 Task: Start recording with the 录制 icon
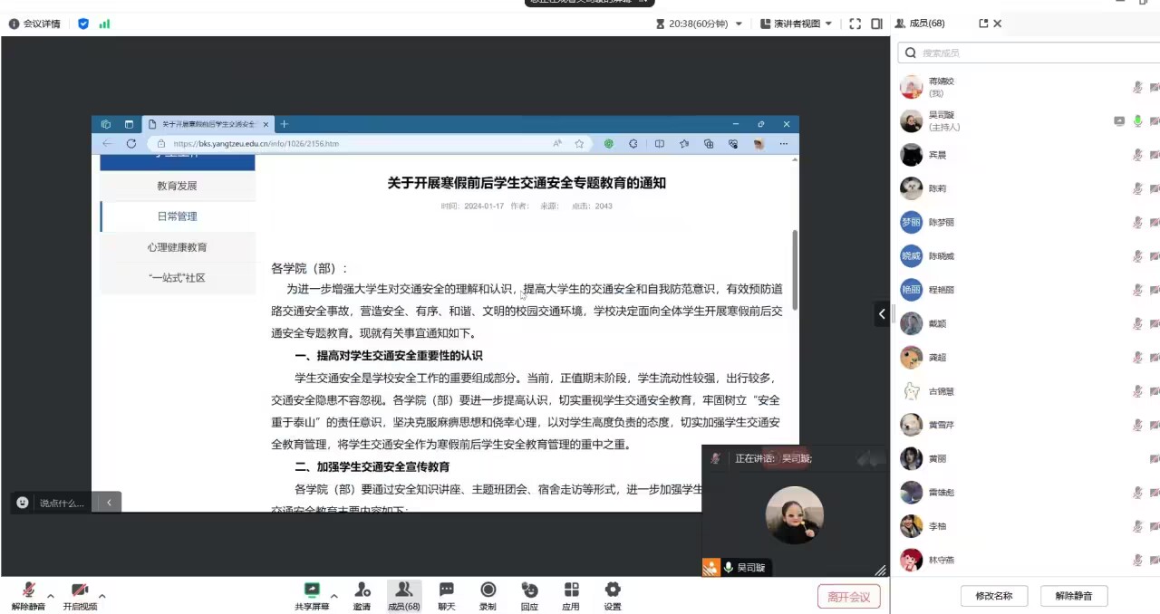(488, 590)
